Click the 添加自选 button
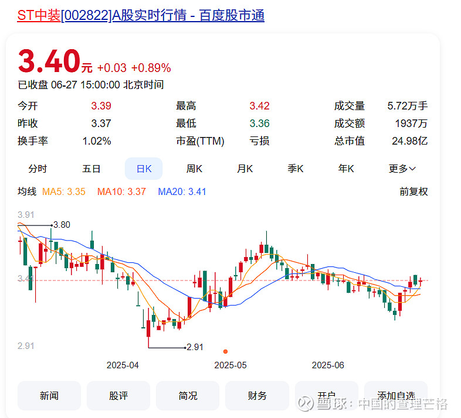 tap(396, 396)
